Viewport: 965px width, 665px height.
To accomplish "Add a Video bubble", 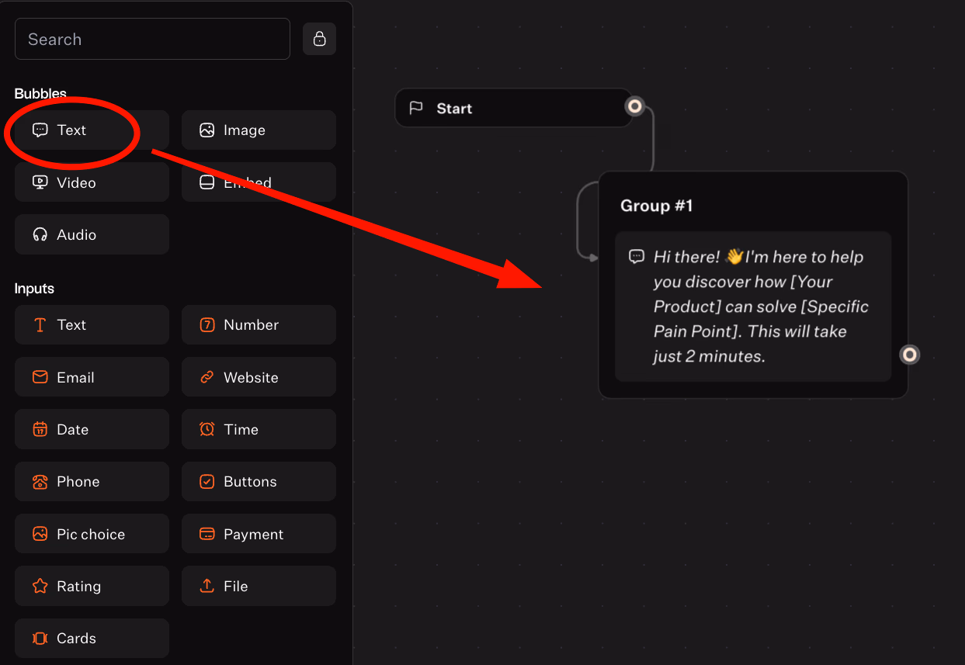I will 92,182.
